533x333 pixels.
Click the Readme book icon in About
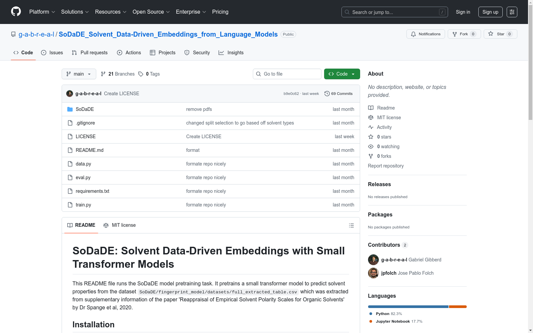point(371,108)
